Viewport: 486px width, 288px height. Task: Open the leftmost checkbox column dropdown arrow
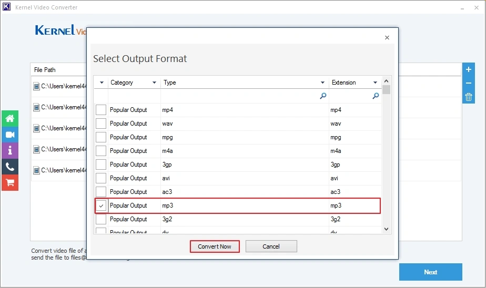point(102,83)
